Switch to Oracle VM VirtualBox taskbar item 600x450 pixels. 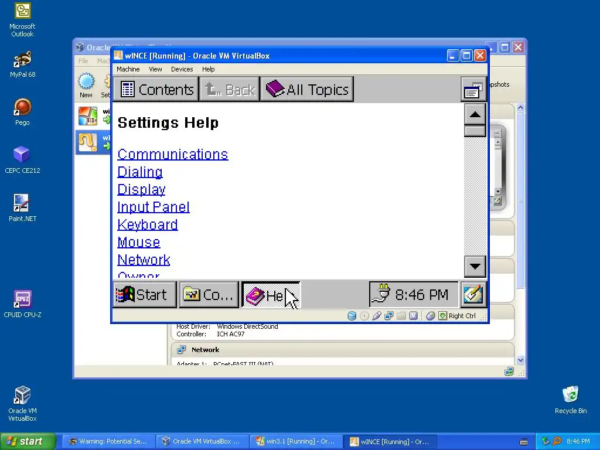[x=202, y=441]
